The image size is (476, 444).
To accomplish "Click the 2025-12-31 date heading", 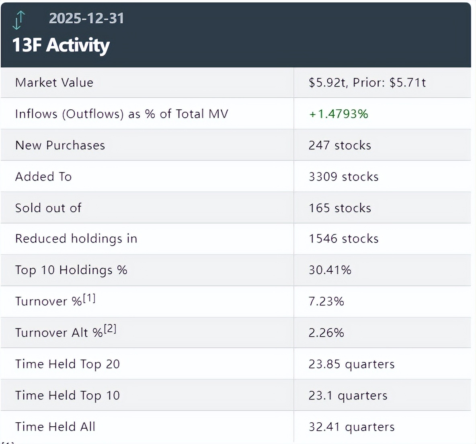I will (86, 18).
